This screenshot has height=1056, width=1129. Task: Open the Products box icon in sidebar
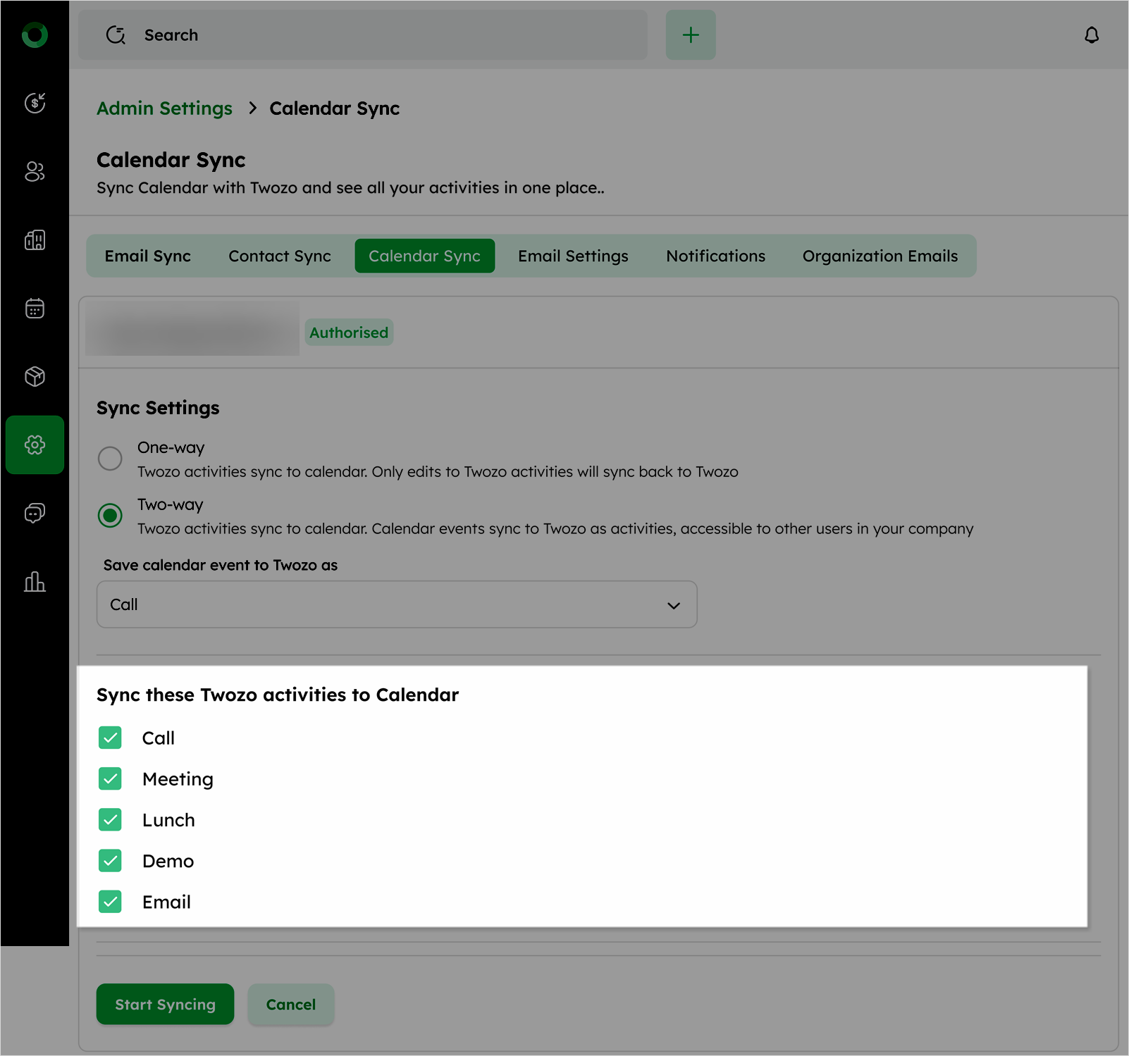(x=35, y=377)
